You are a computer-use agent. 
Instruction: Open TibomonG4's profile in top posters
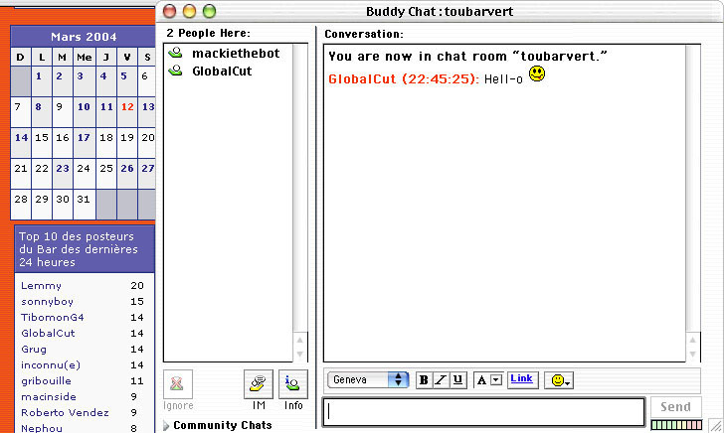click(x=53, y=317)
